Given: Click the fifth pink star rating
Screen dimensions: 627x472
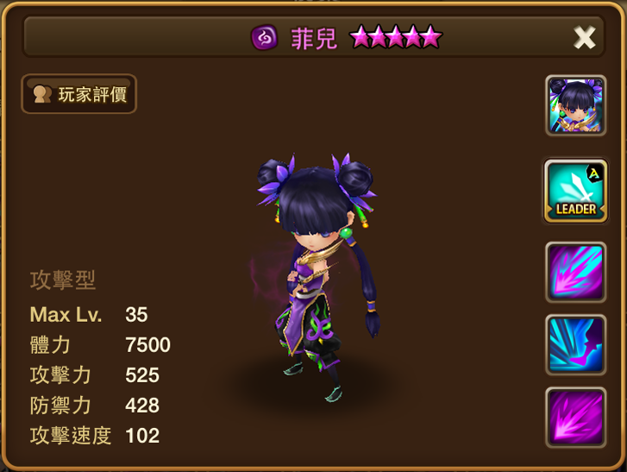Looking at the screenshot, I should [x=431, y=37].
